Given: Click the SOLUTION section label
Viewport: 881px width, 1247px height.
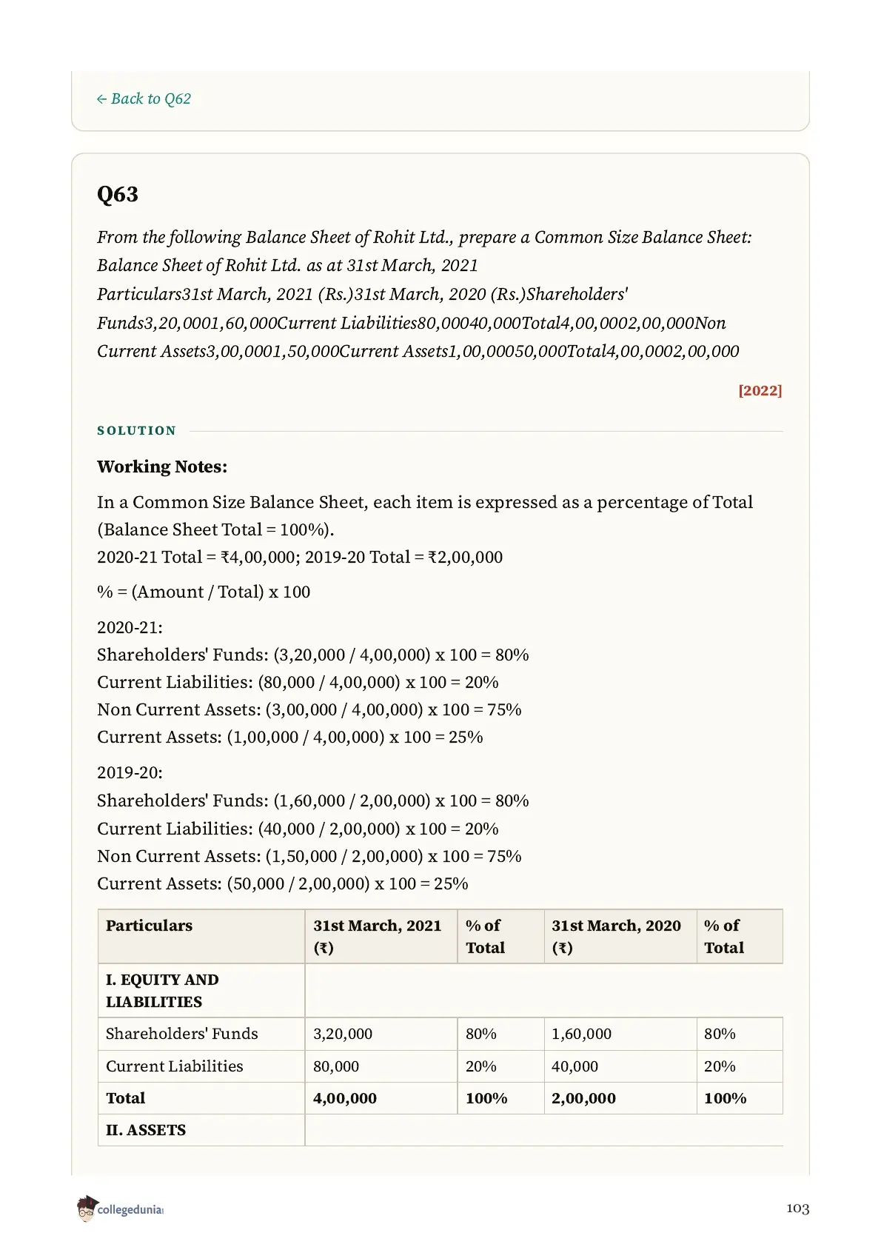Looking at the screenshot, I should 137,431.
